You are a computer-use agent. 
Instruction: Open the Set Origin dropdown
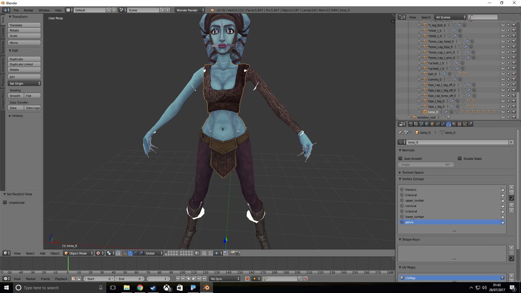point(24,84)
